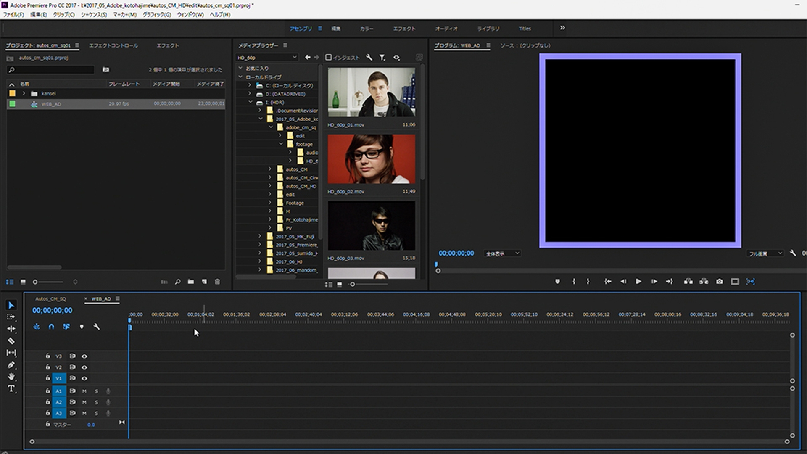Image resolution: width=807 pixels, height=454 pixels.
Task: Expand the kansei bin in project panel
Action: 24,93
